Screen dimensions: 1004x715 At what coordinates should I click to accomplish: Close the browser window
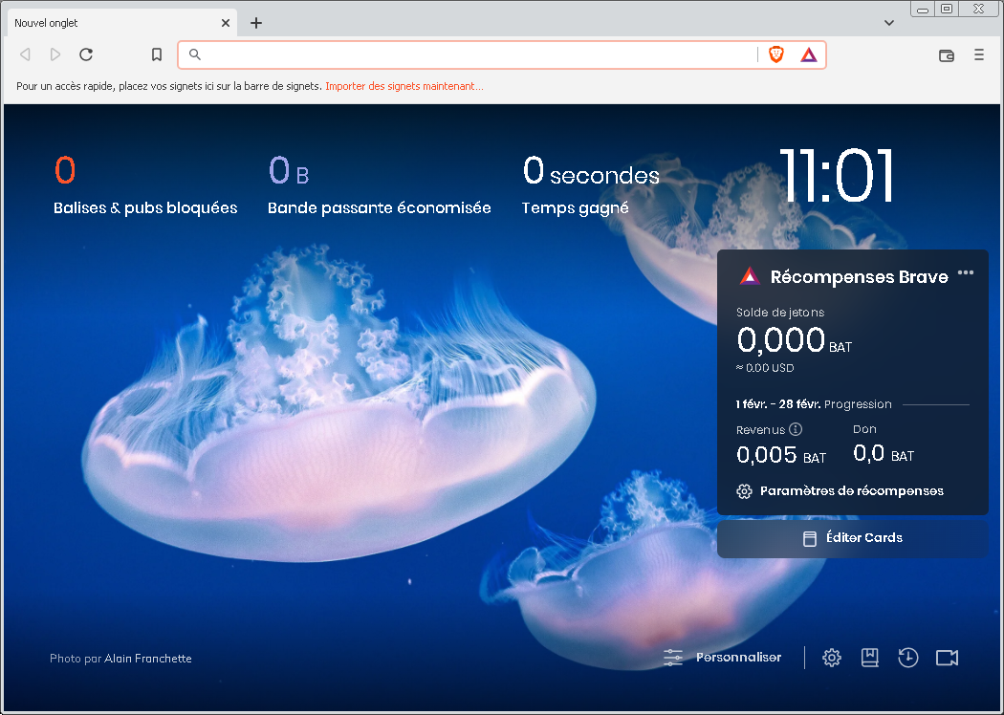(979, 9)
